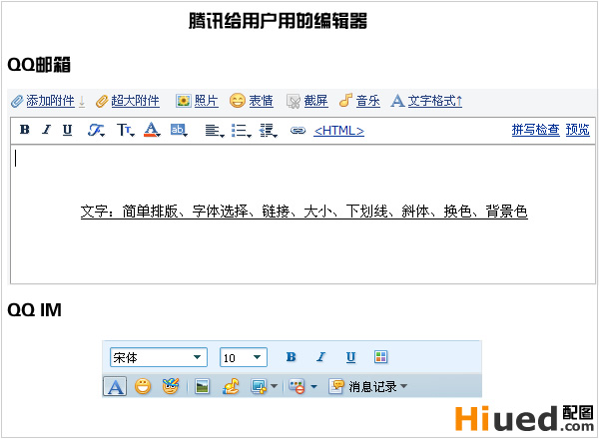Collapse the 文字格式↑ formatting toolbar
599x439 pixels.
pyautogui.click(x=435, y=101)
